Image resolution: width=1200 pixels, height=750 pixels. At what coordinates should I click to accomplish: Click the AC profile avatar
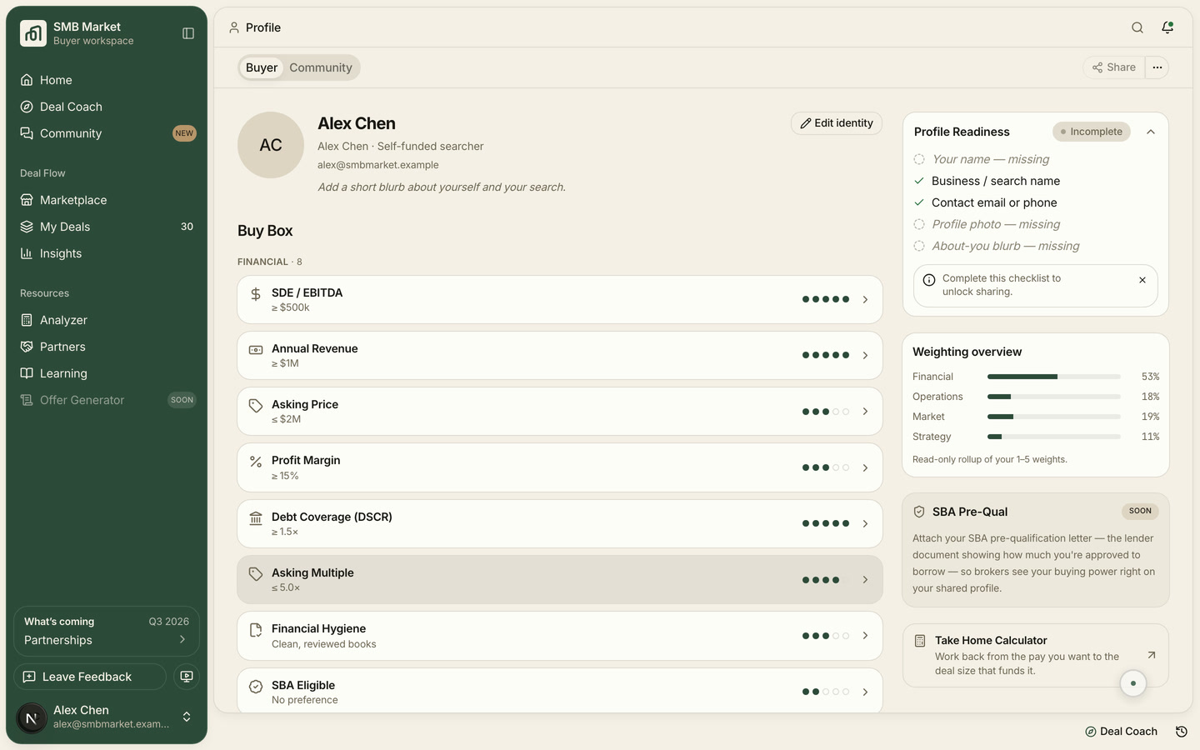[271, 145]
